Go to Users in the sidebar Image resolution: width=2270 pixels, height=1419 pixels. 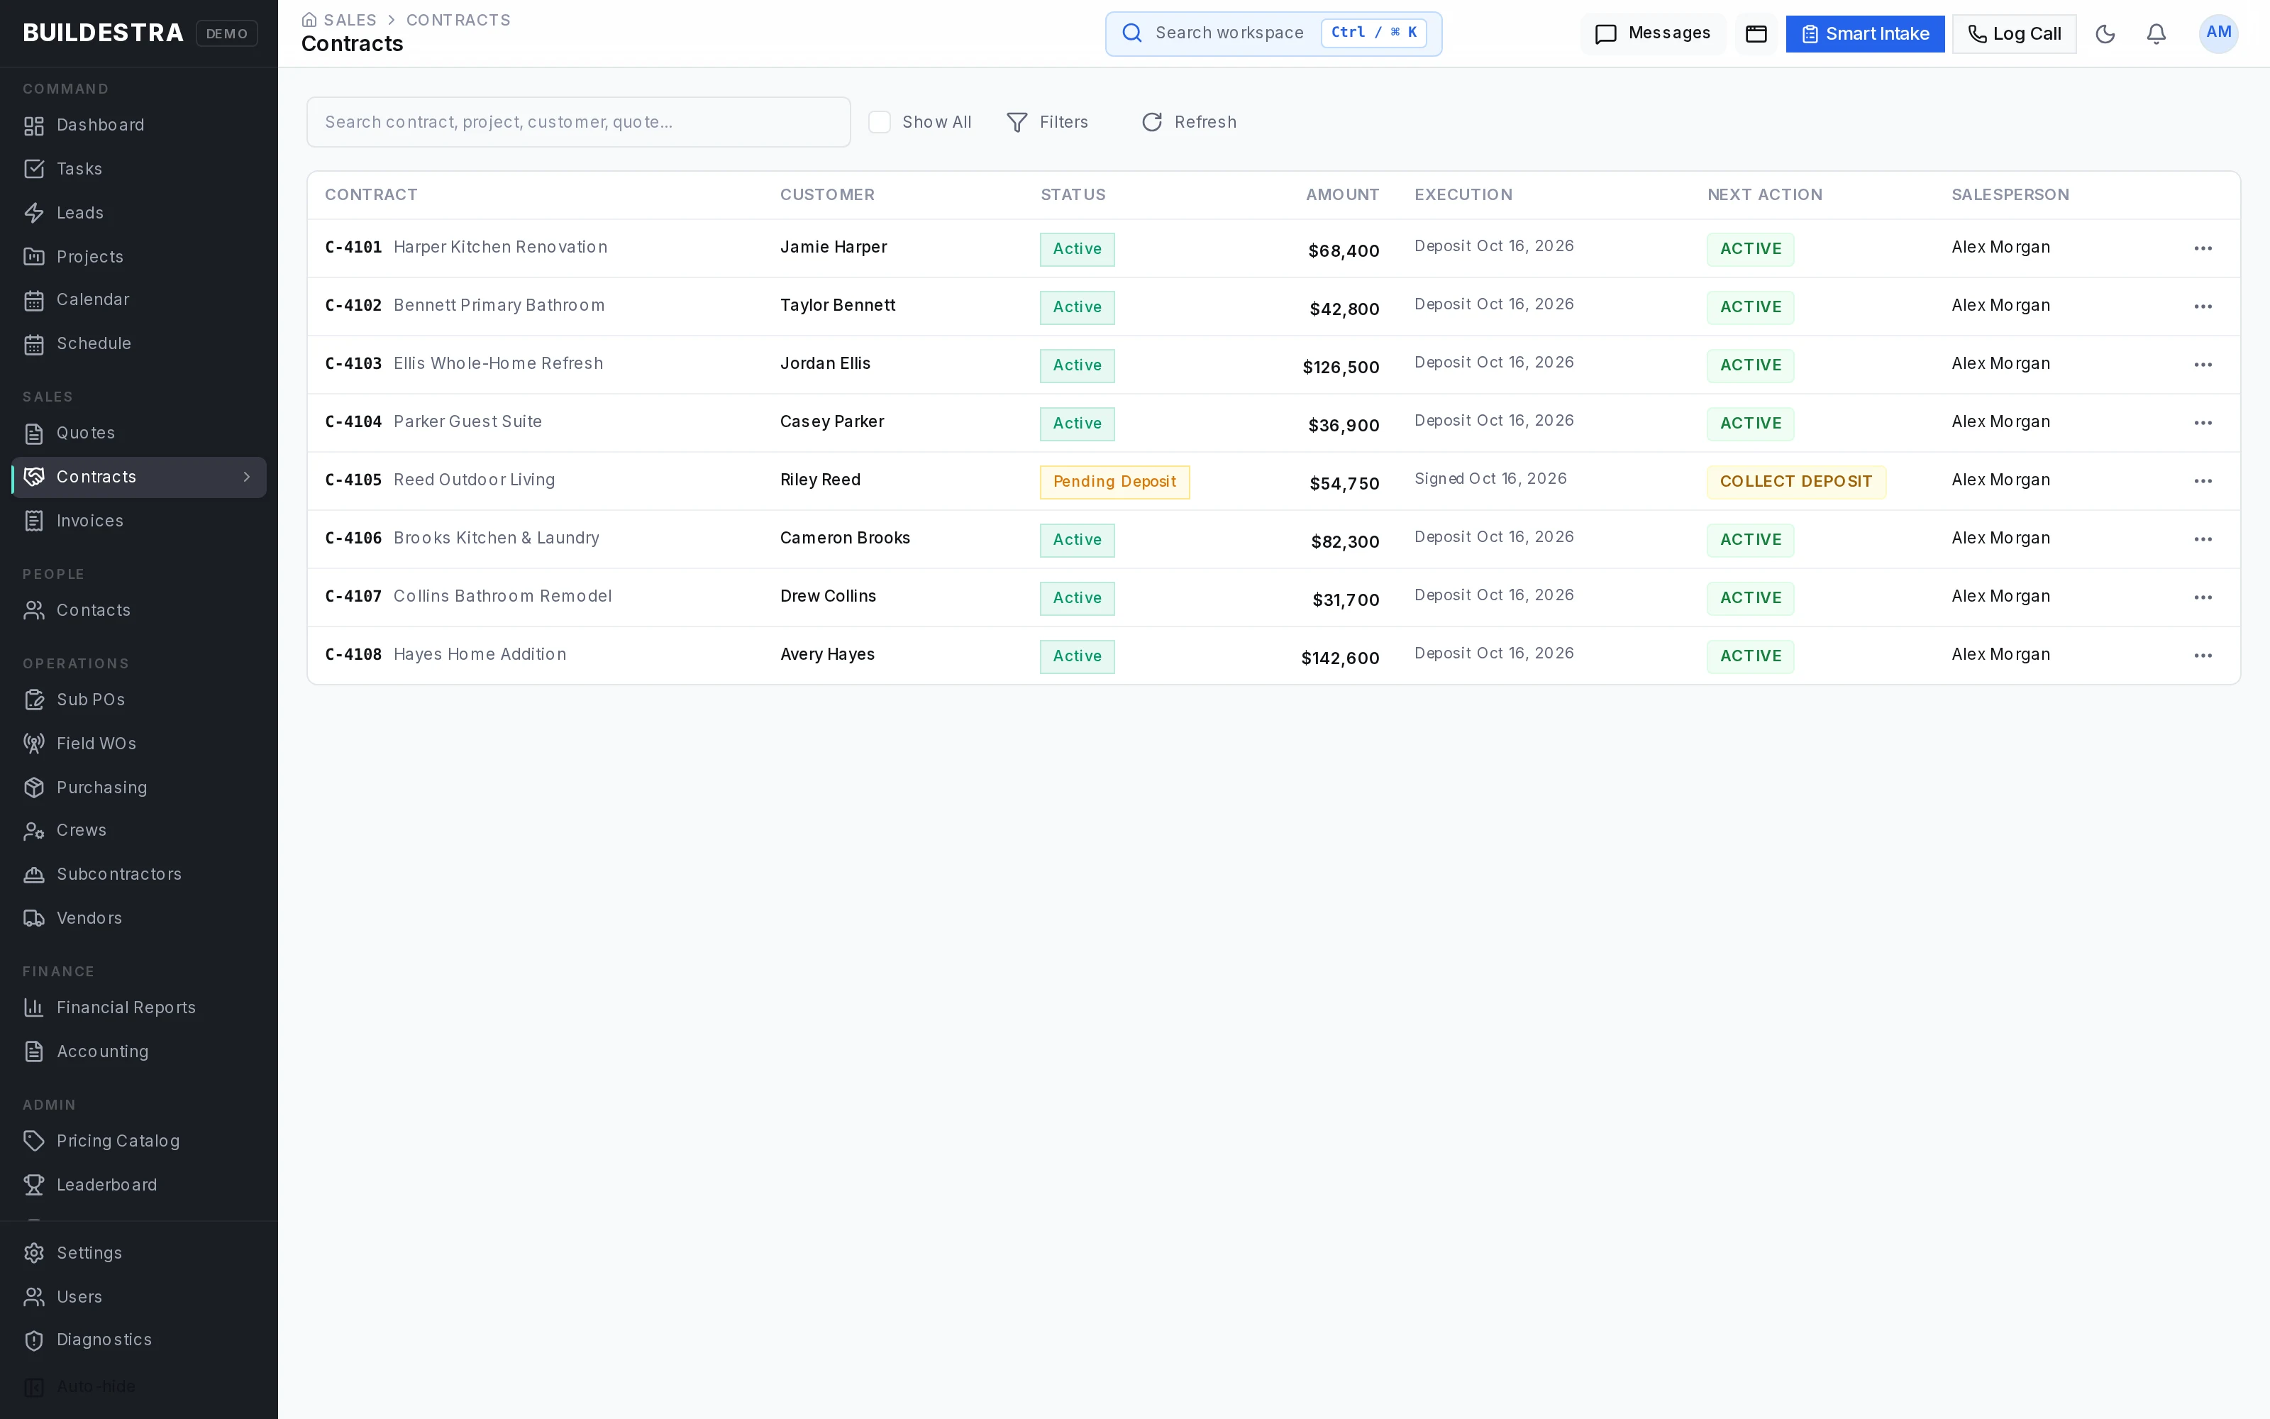pyautogui.click(x=79, y=1297)
